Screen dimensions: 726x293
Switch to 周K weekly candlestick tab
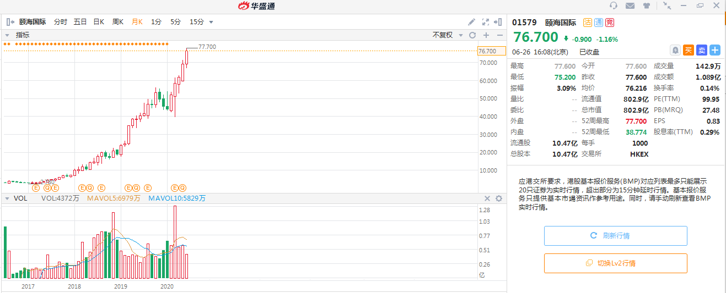click(118, 22)
